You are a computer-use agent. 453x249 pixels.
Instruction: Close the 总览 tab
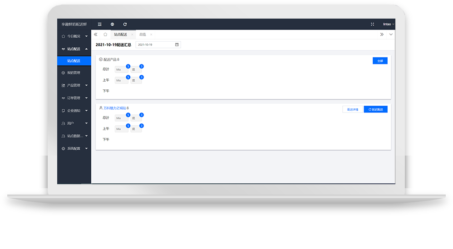[x=151, y=34]
